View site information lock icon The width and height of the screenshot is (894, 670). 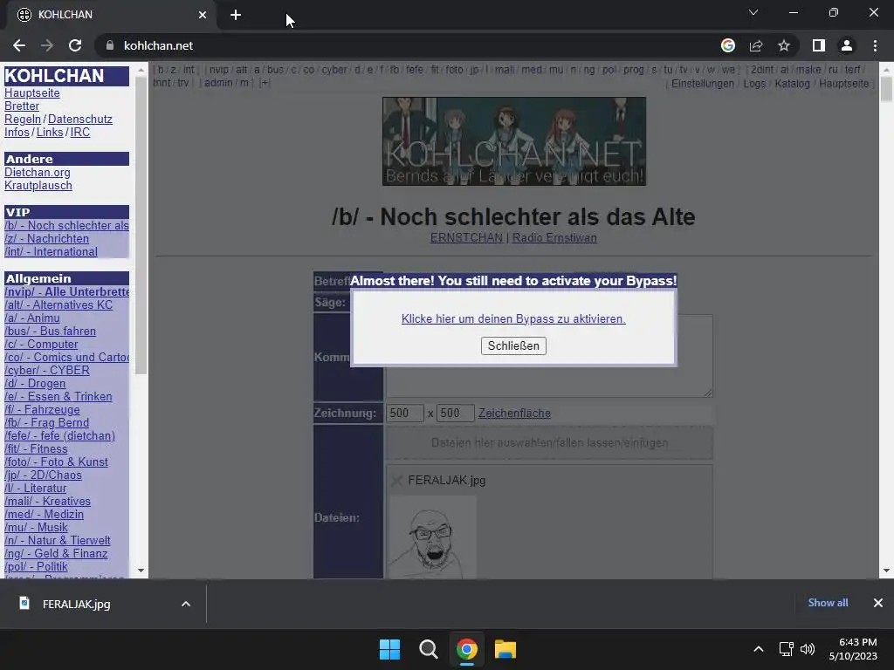tap(110, 45)
